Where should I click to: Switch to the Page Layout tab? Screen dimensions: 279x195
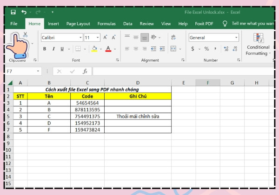(78, 24)
